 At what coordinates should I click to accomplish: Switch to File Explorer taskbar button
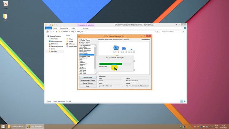(x=16, y=126)
